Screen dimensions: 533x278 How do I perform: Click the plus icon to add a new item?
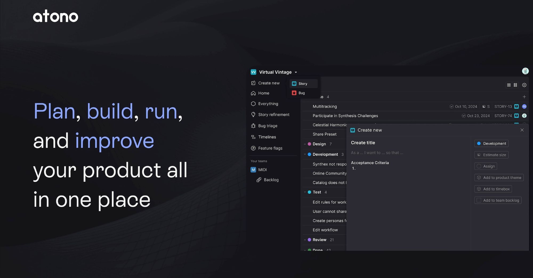point(524,97)
